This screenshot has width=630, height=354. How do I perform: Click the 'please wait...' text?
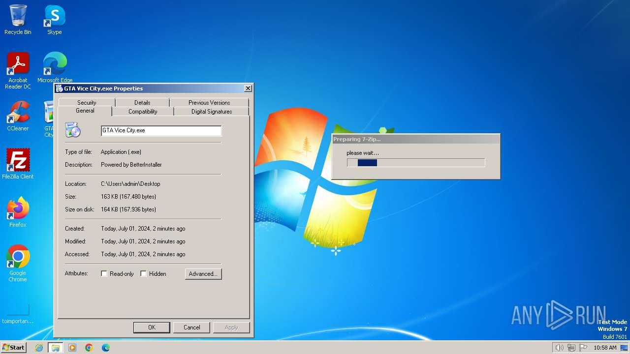coord(363,153)
